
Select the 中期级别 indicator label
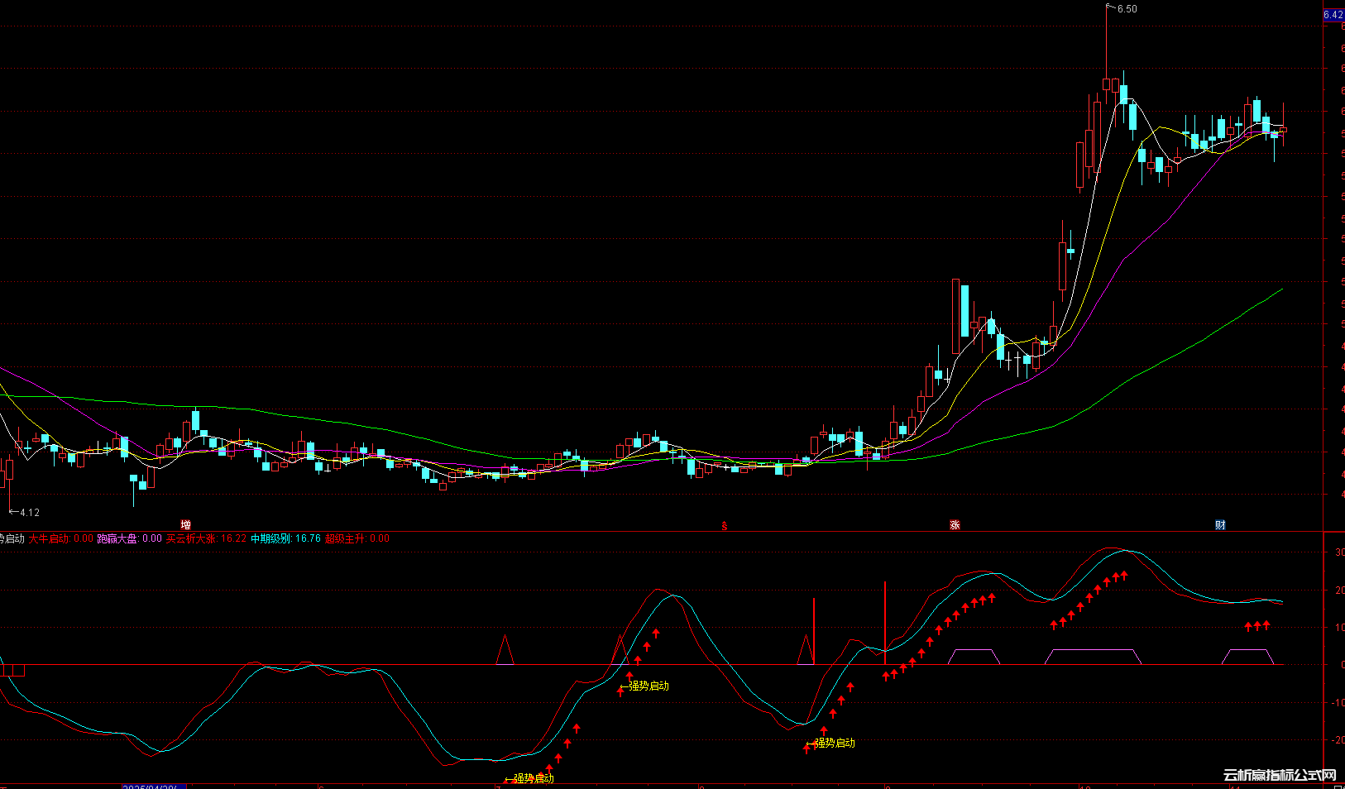tap(285, 538)
